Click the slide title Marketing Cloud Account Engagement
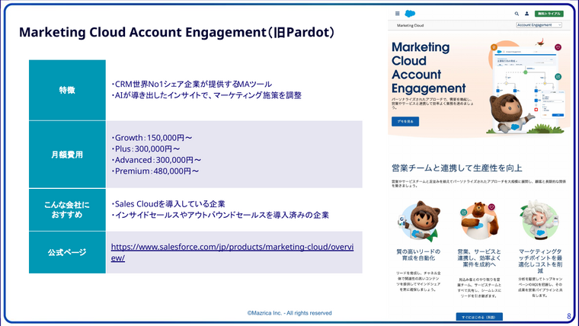The height and width of the screenshot is (326, 579). (x=177, y=32)
